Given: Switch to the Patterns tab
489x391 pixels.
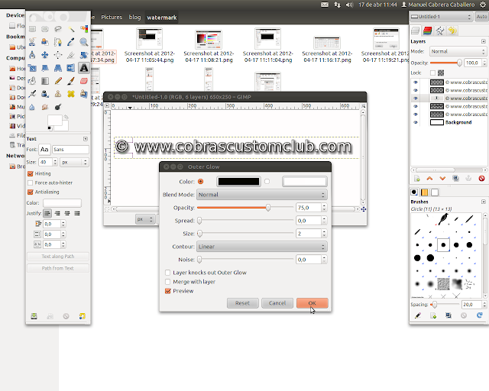Looking at the screenshot, I should 425,192.
